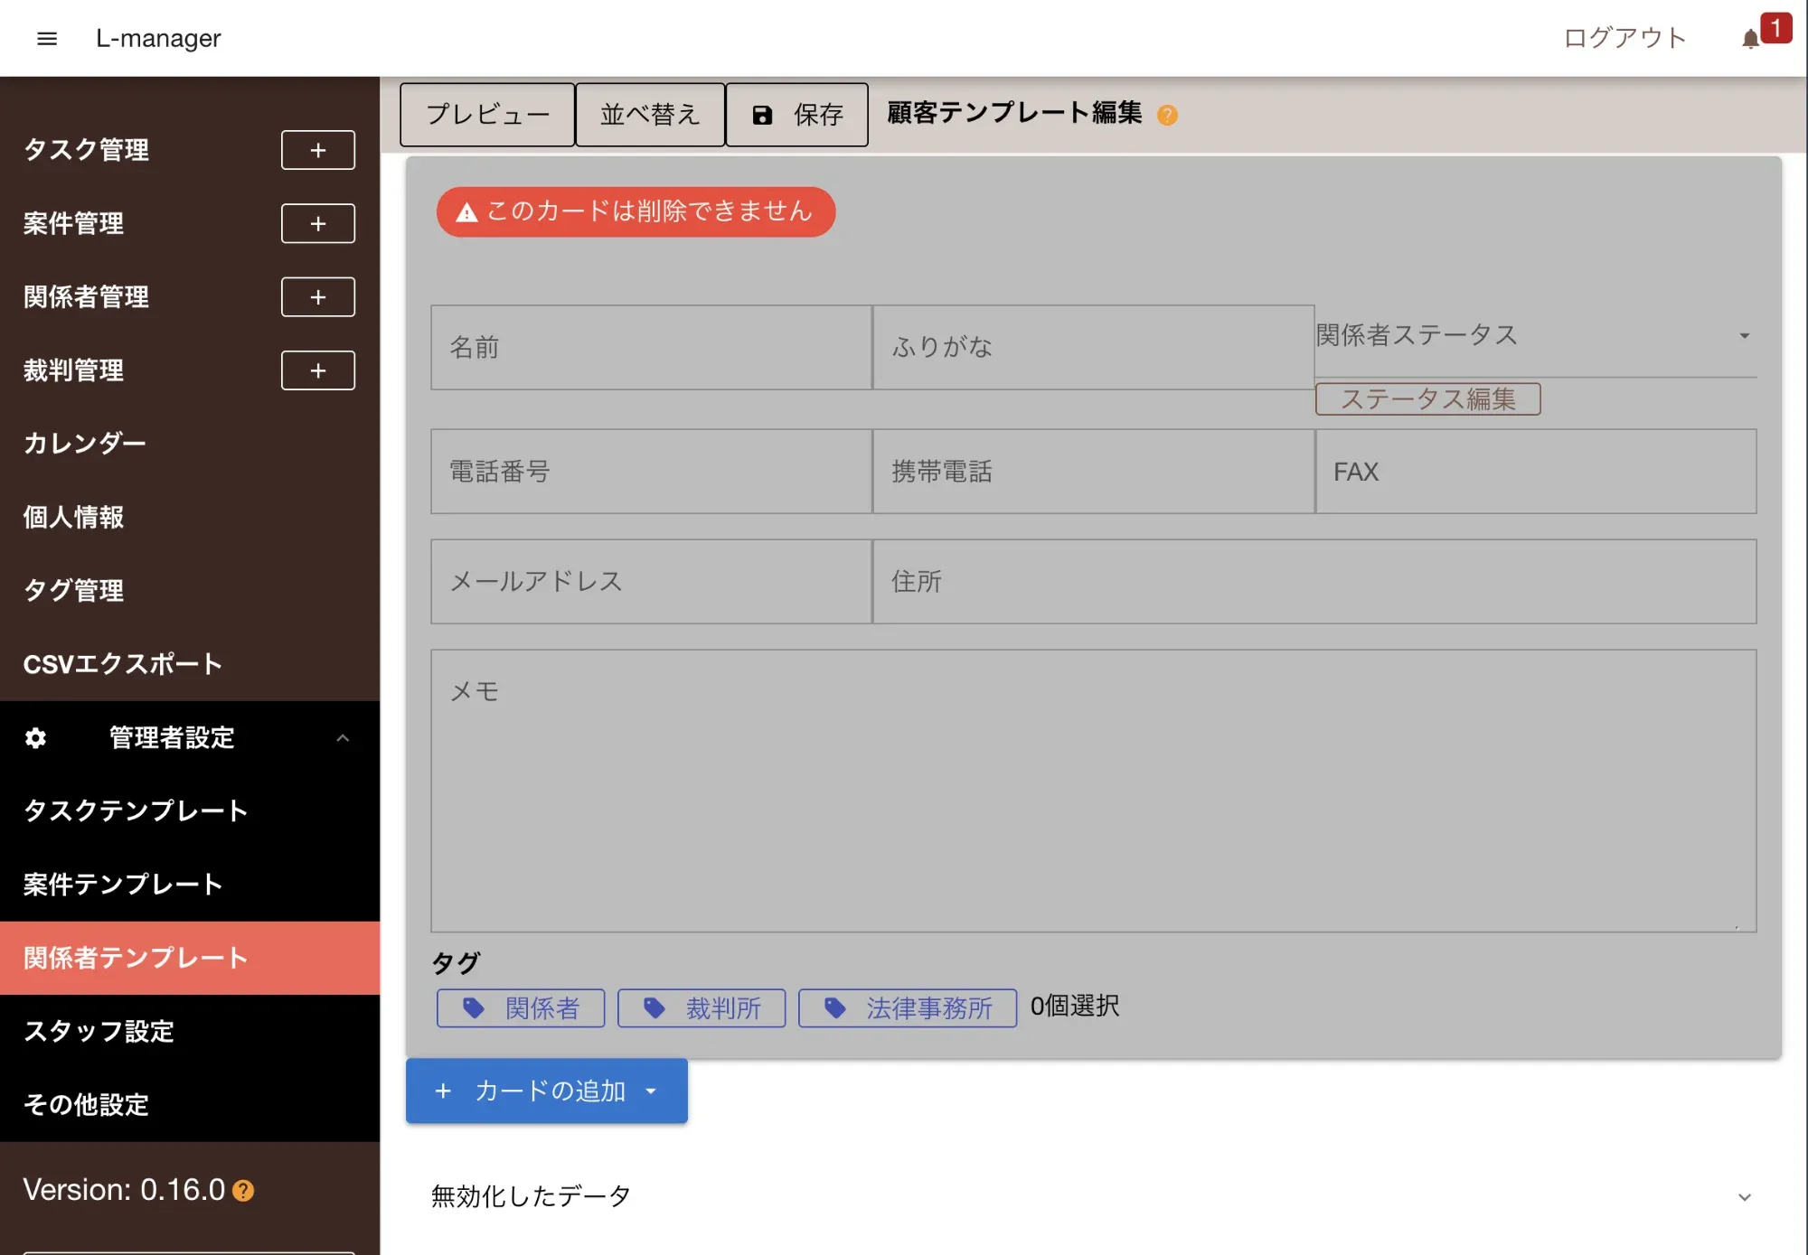
Task: Toggle the 裁判所 tag selection
Action: pos(702,1007)
